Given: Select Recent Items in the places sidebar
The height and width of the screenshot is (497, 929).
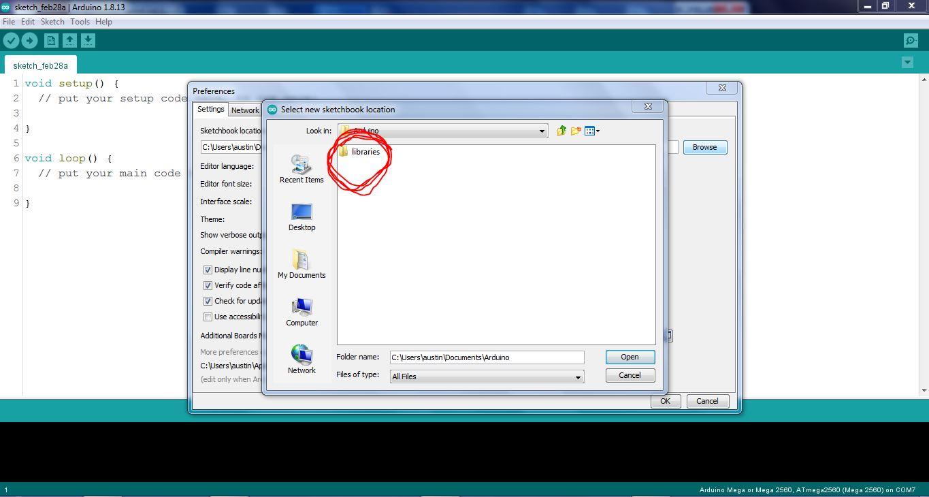Looking at the screenshot, I should (301, 169).
